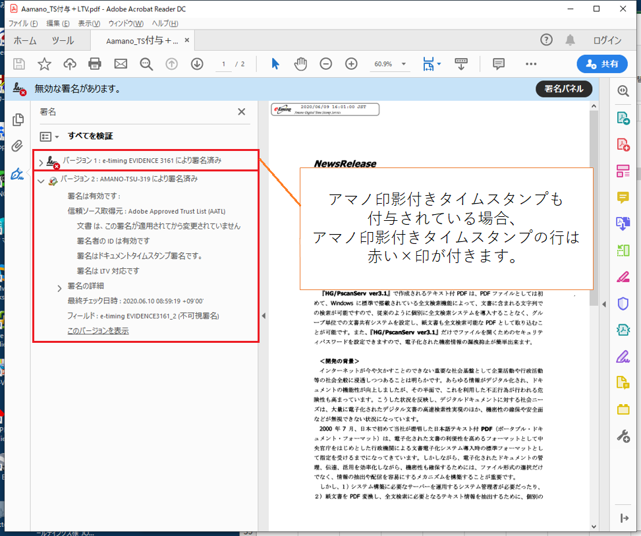This screenshot has width=641, height=536.
Task: Click the read mode scroll icon
Action: tap(461, 64)
